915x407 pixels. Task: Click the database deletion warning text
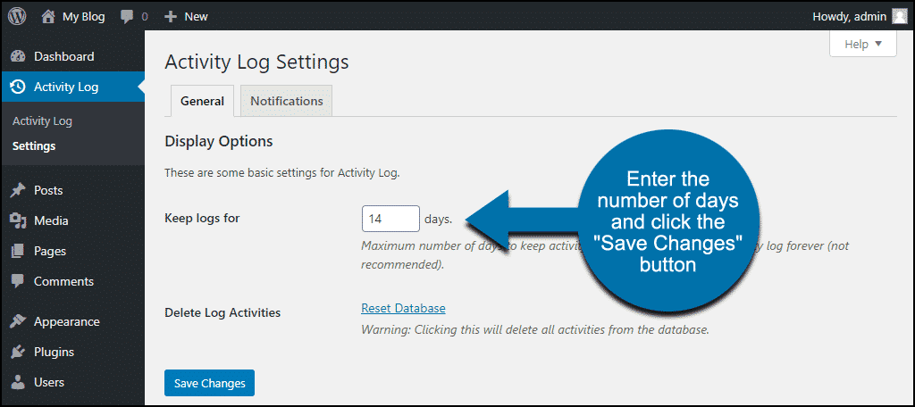point(535,329)
